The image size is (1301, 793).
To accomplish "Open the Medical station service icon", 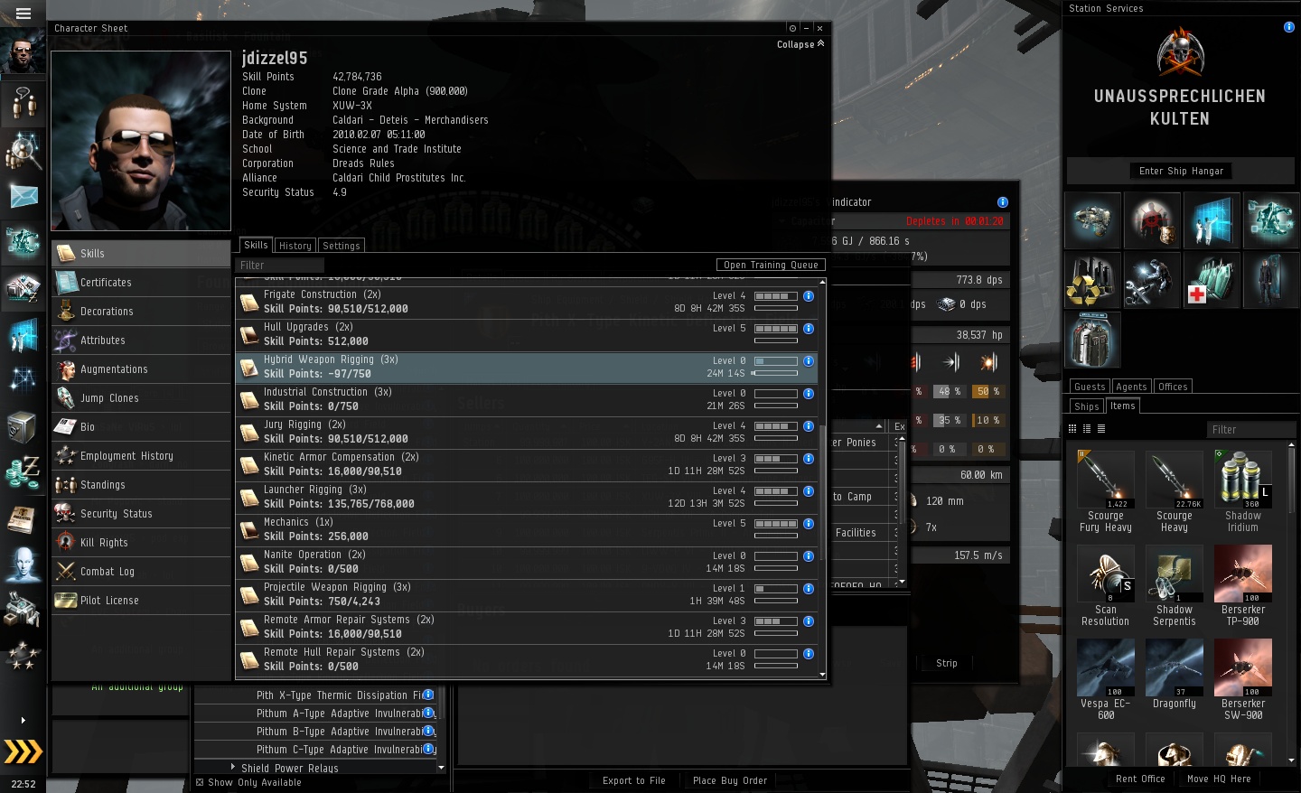I will (x=1212, y=280).
